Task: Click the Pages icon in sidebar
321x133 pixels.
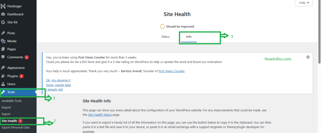Action: tap(3, 49)
